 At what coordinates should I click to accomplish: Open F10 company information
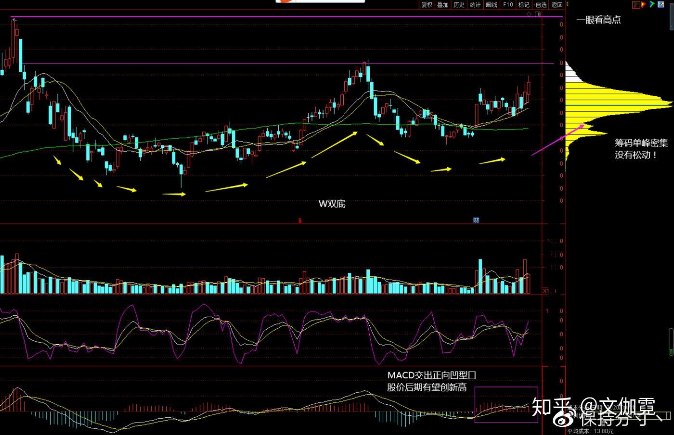tap(508, 5)
